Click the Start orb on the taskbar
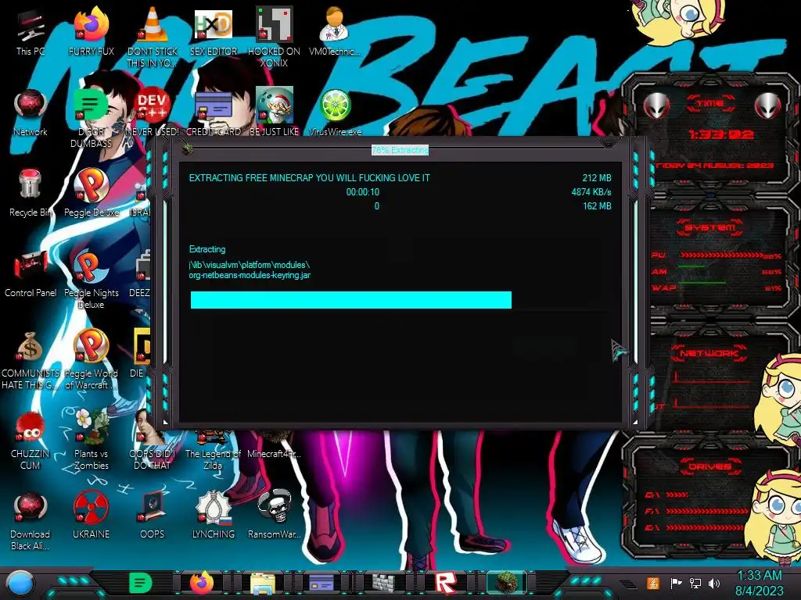The image size is (801, 600). pyautogui.click(x=21, y=583)
